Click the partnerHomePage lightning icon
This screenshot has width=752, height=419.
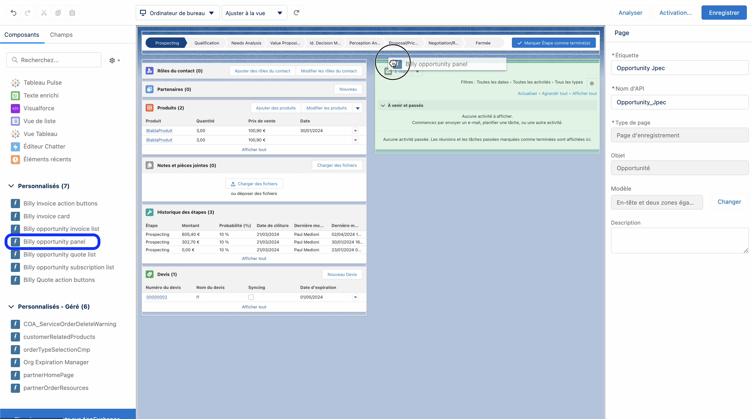[x=15, y=375]
